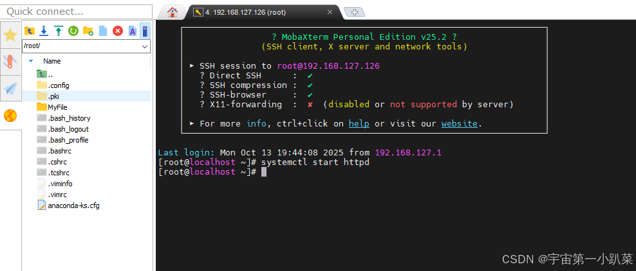This screenshot has width=636, height=271.
Task: Open the Macros paper-plane sidebar tab
Action: [10, 88]
